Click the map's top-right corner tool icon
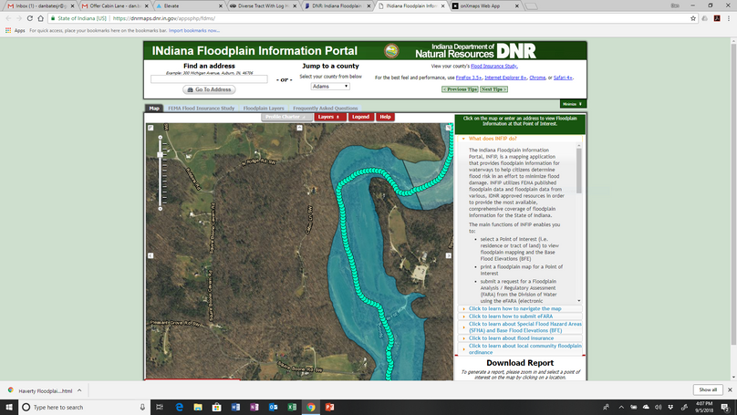Viewport: 737px width, 415px height. pyautogui.click(x=449, y=128)
